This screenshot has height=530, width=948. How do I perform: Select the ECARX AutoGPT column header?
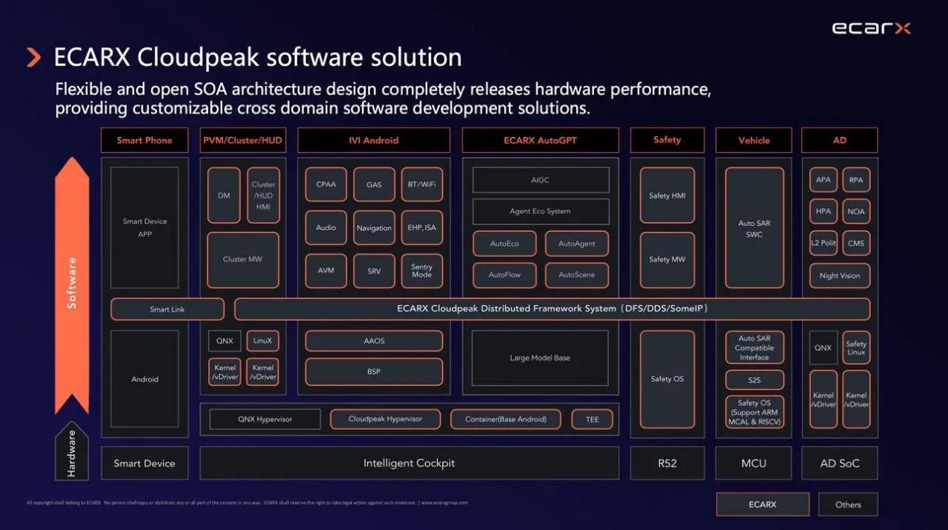click(540, 141)
